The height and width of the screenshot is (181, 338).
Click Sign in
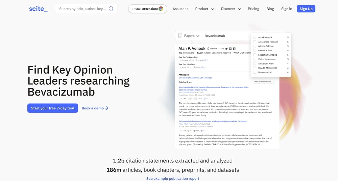tap(287, 9)
